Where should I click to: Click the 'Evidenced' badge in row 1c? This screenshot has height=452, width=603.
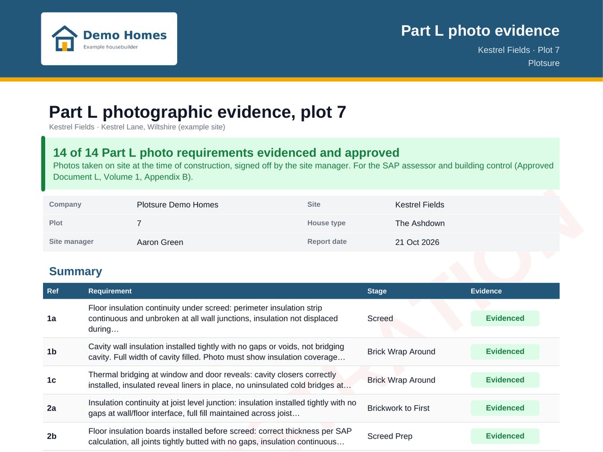[504, 380]
